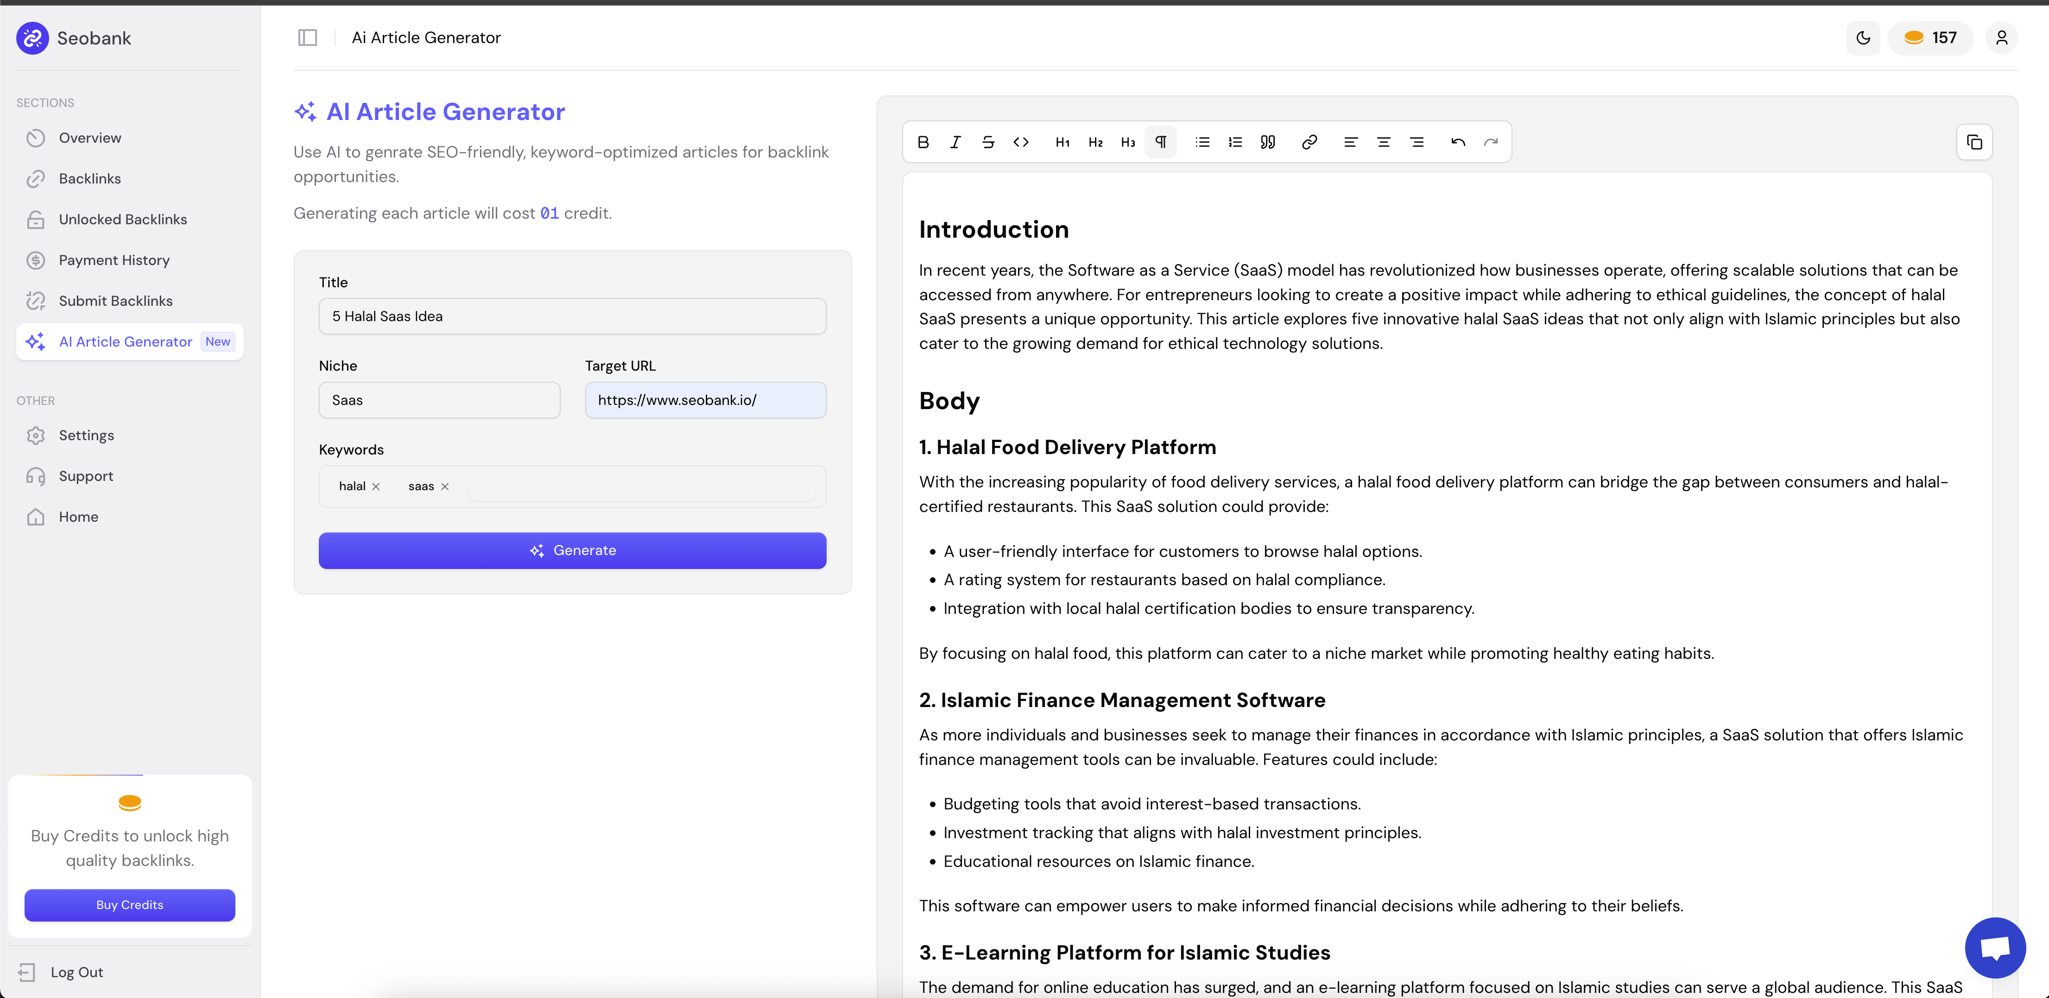This screenshot has width=2049, height=998.
Task: Copy article content with copy icon
Action: click(x=1974, y=142)
